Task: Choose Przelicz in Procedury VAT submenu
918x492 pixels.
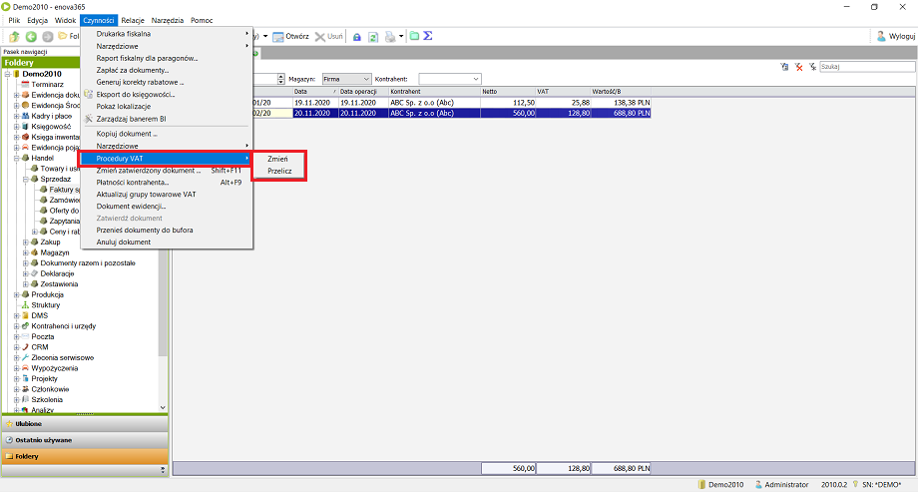Action: pyautogui.click(x=279, y=171)
